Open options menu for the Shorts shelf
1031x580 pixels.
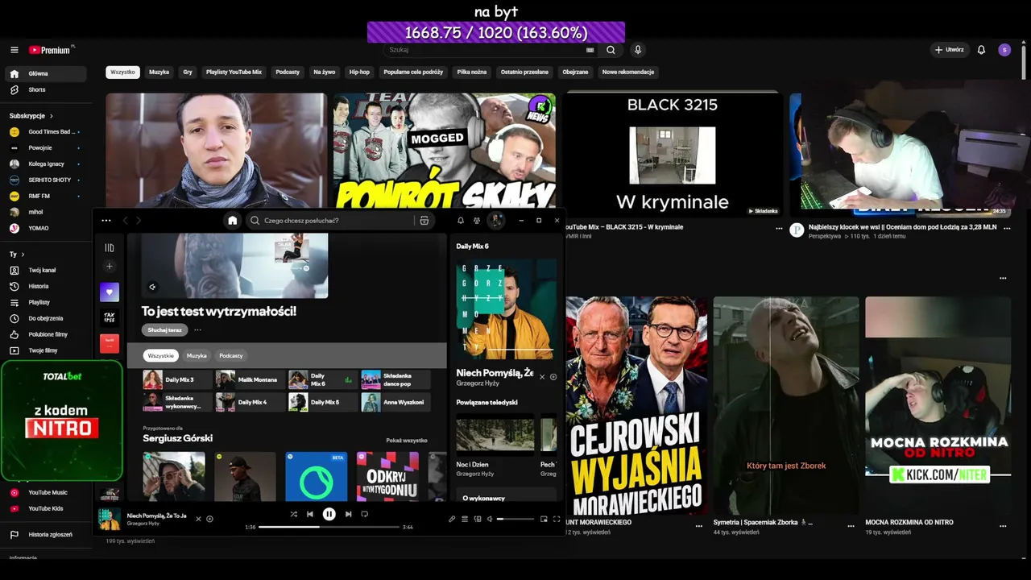pos(1003,279)
